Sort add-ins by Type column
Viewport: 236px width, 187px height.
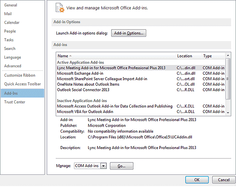[214, 56]
